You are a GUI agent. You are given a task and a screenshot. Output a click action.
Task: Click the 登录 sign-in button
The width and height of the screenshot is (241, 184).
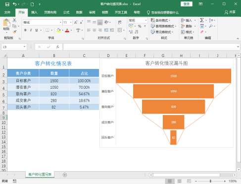point(187,4)
